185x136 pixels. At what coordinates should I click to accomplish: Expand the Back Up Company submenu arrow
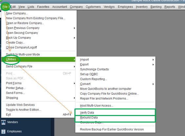point(74,38)
